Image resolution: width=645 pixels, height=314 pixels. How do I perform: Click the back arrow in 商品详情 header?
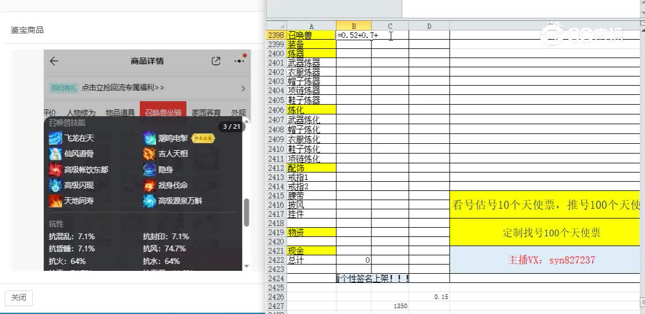pyautogui.click(x=54, y=62)
